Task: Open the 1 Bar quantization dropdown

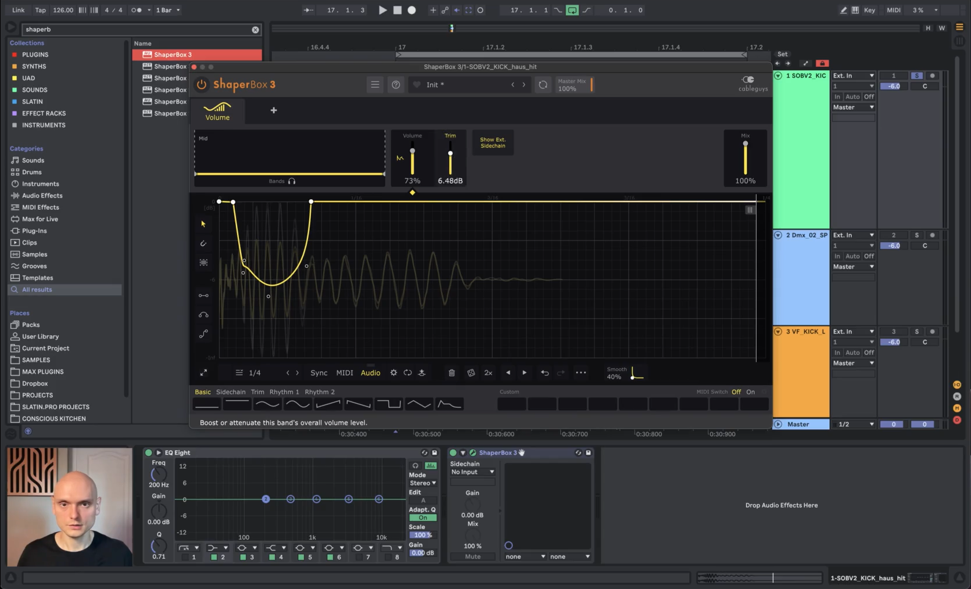Action: (167, 10)
